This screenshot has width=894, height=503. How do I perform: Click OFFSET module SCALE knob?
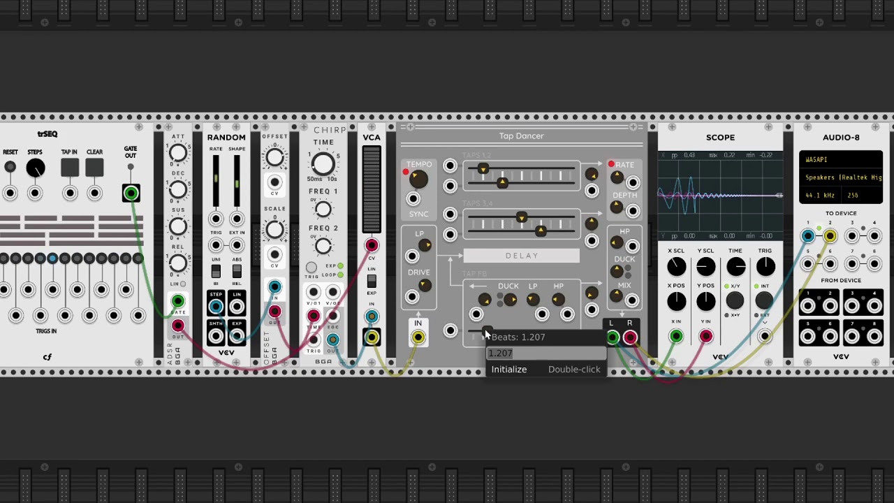[274, 228]
